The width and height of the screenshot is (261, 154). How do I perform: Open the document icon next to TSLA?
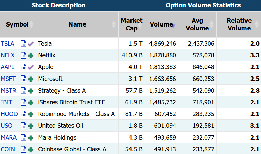click(x=23, y=44)
